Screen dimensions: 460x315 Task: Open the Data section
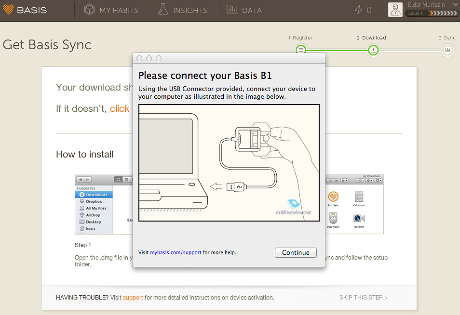coord(244,10)
